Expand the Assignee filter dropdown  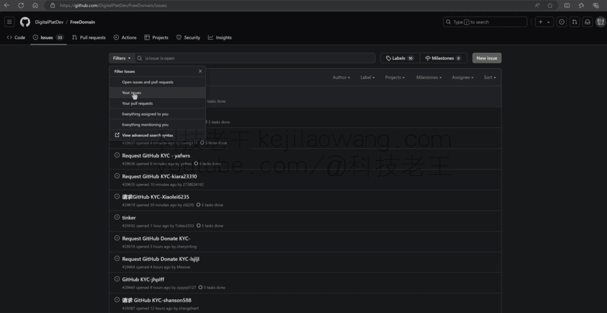(462, 78)
